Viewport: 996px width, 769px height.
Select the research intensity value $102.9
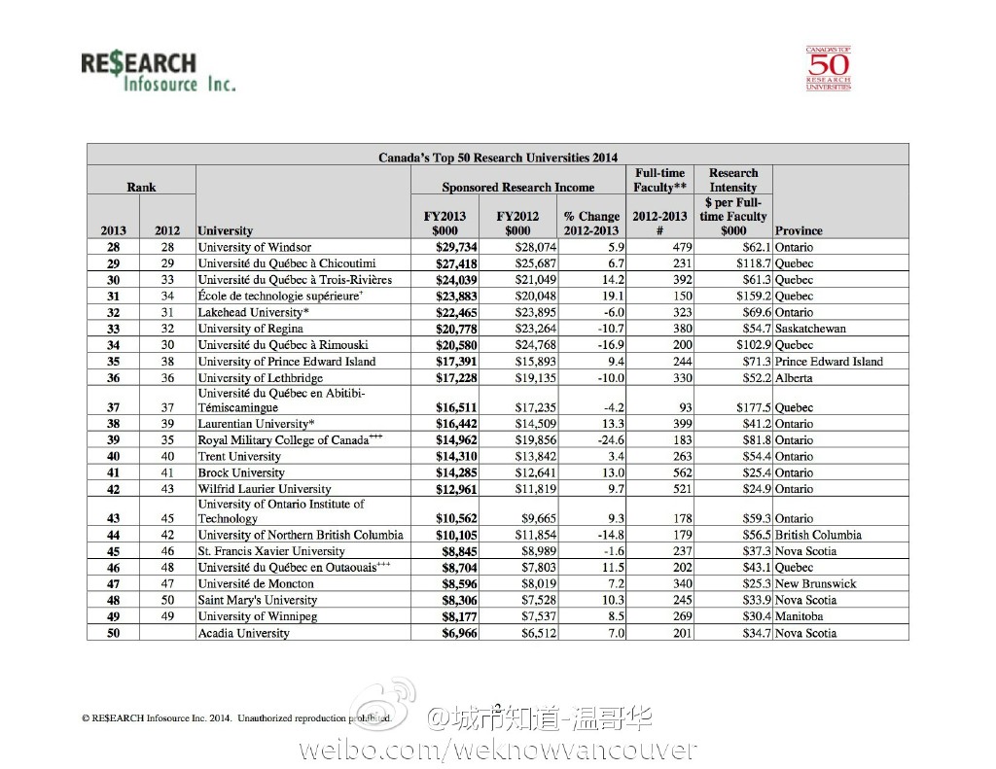pos(754,345)
